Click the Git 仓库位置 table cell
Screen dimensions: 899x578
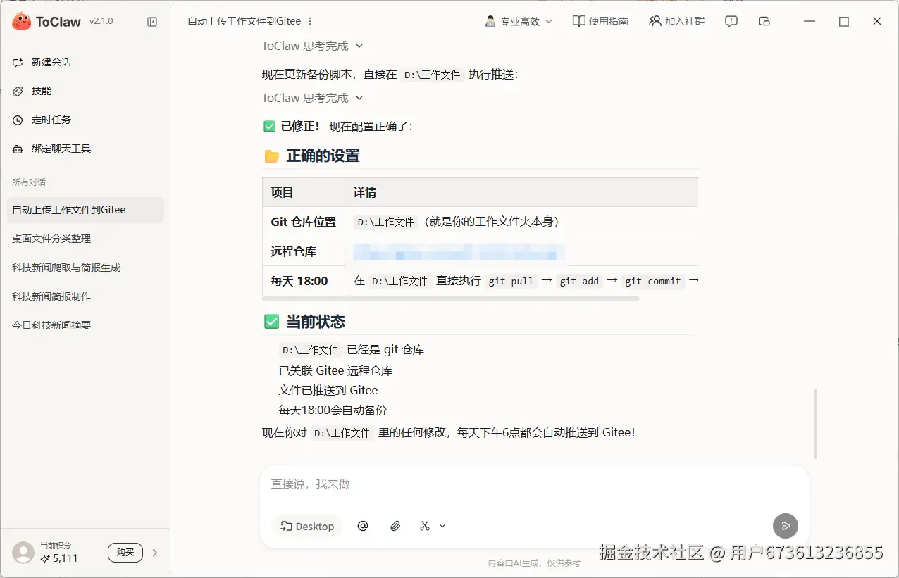[x=304, y=222]
